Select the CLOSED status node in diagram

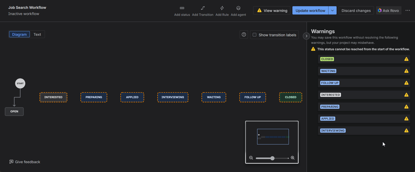tap(291, 97)
